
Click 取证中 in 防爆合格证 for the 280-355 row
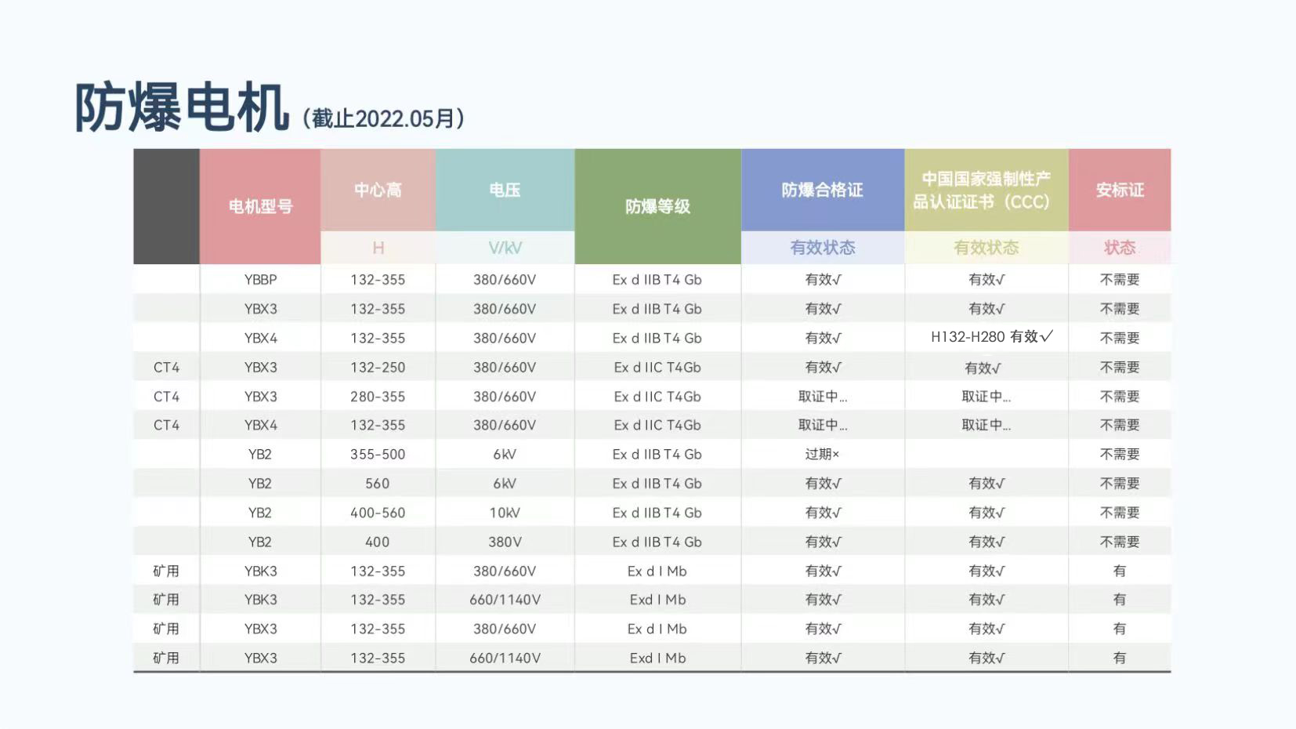coord(822,397)
